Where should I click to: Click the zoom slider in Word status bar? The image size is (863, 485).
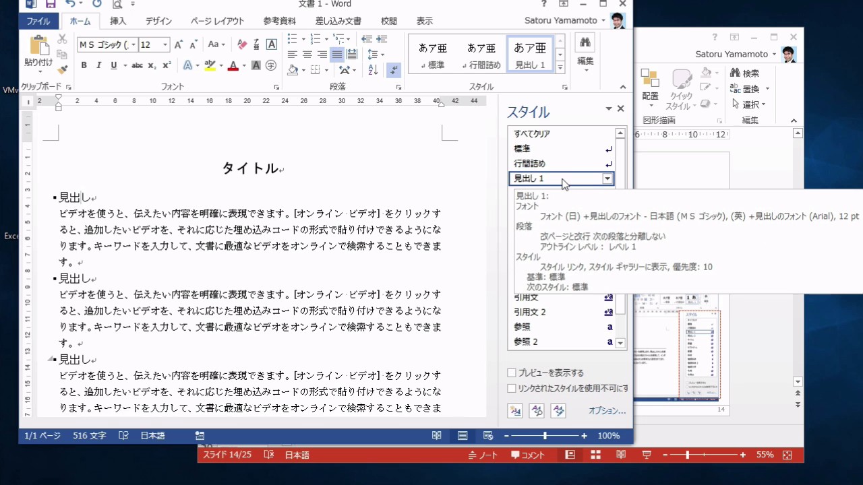[545, 436]
